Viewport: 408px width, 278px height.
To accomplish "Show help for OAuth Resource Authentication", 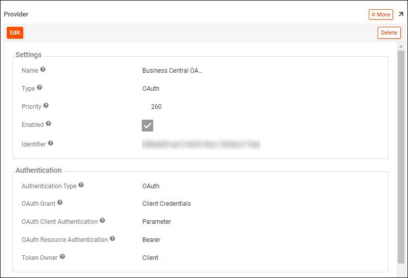I will (x=112, y=239).
